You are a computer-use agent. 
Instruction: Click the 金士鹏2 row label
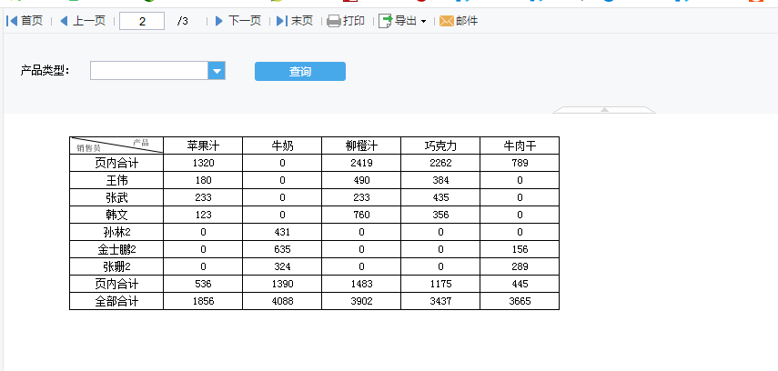(x=116, y=249)
